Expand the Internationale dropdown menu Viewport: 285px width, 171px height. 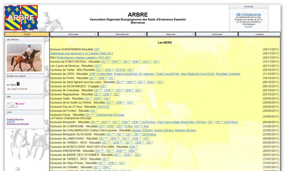pos(122,34)
